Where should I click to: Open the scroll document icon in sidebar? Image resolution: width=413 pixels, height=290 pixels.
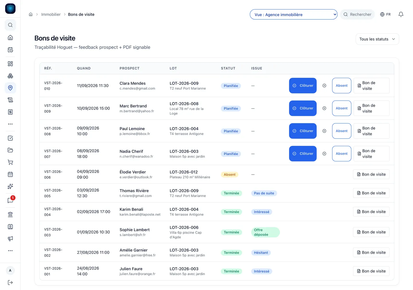[10, 100]
